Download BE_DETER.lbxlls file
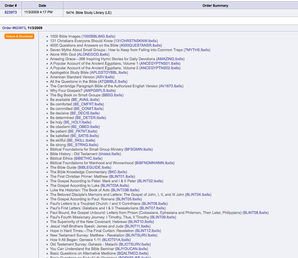The image size is (298, 258). [x=91, y=118]
